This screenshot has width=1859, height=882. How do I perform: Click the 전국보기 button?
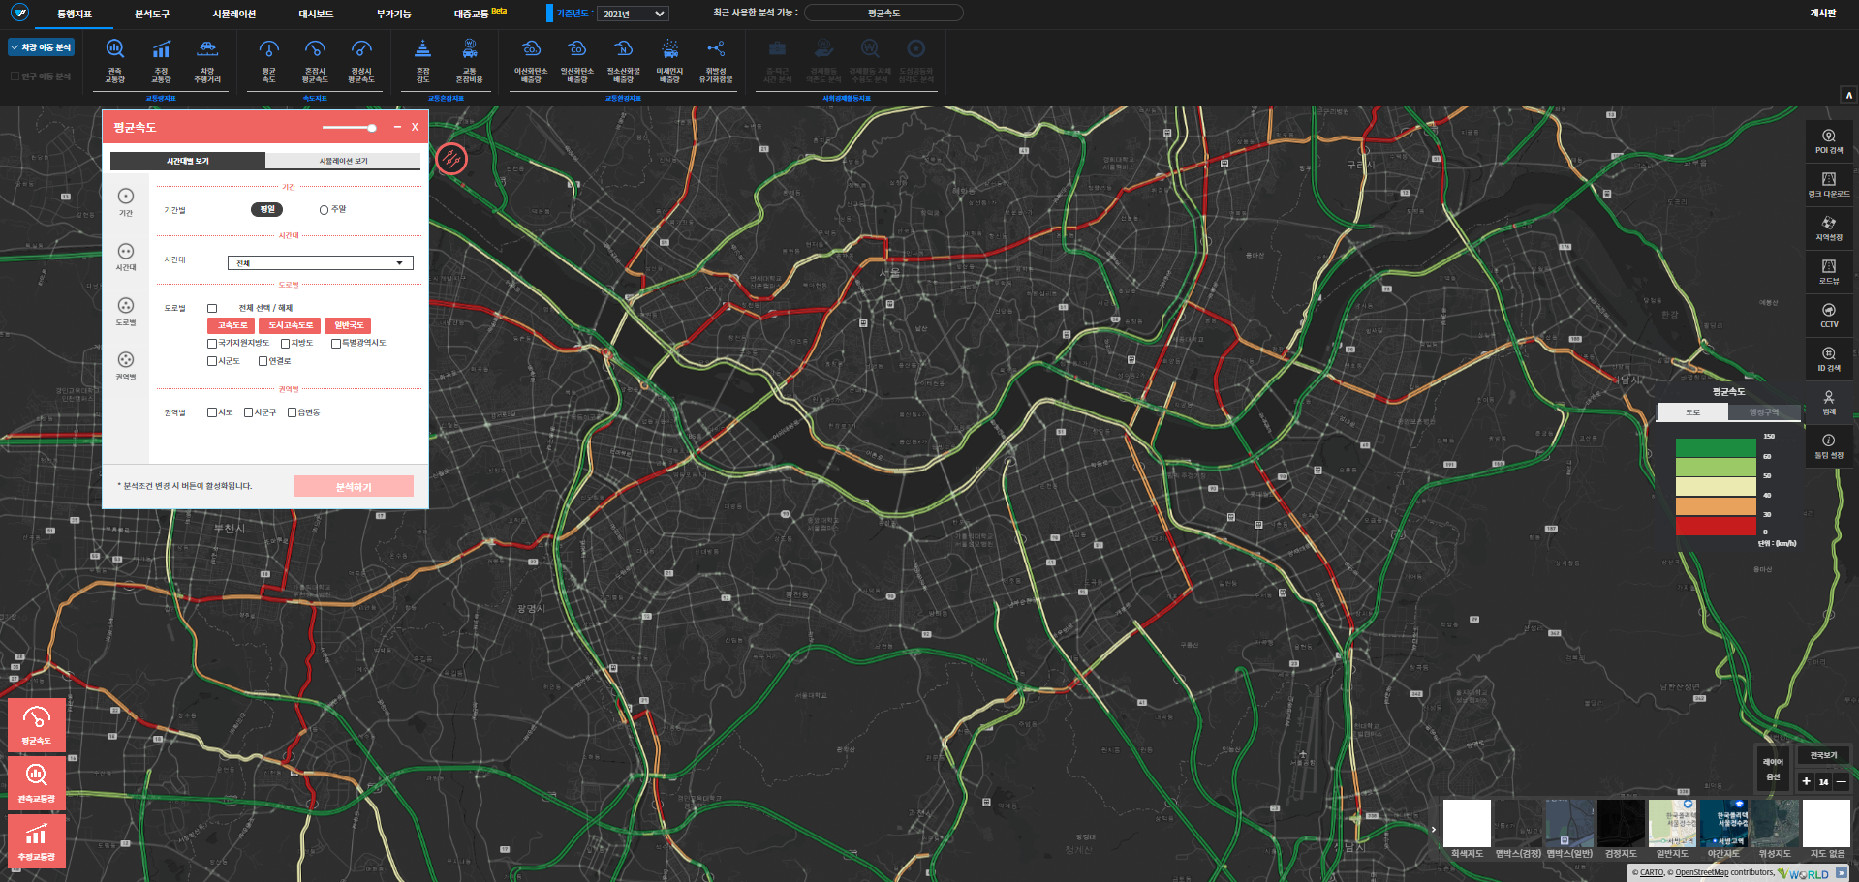(x=1823, y=755)
